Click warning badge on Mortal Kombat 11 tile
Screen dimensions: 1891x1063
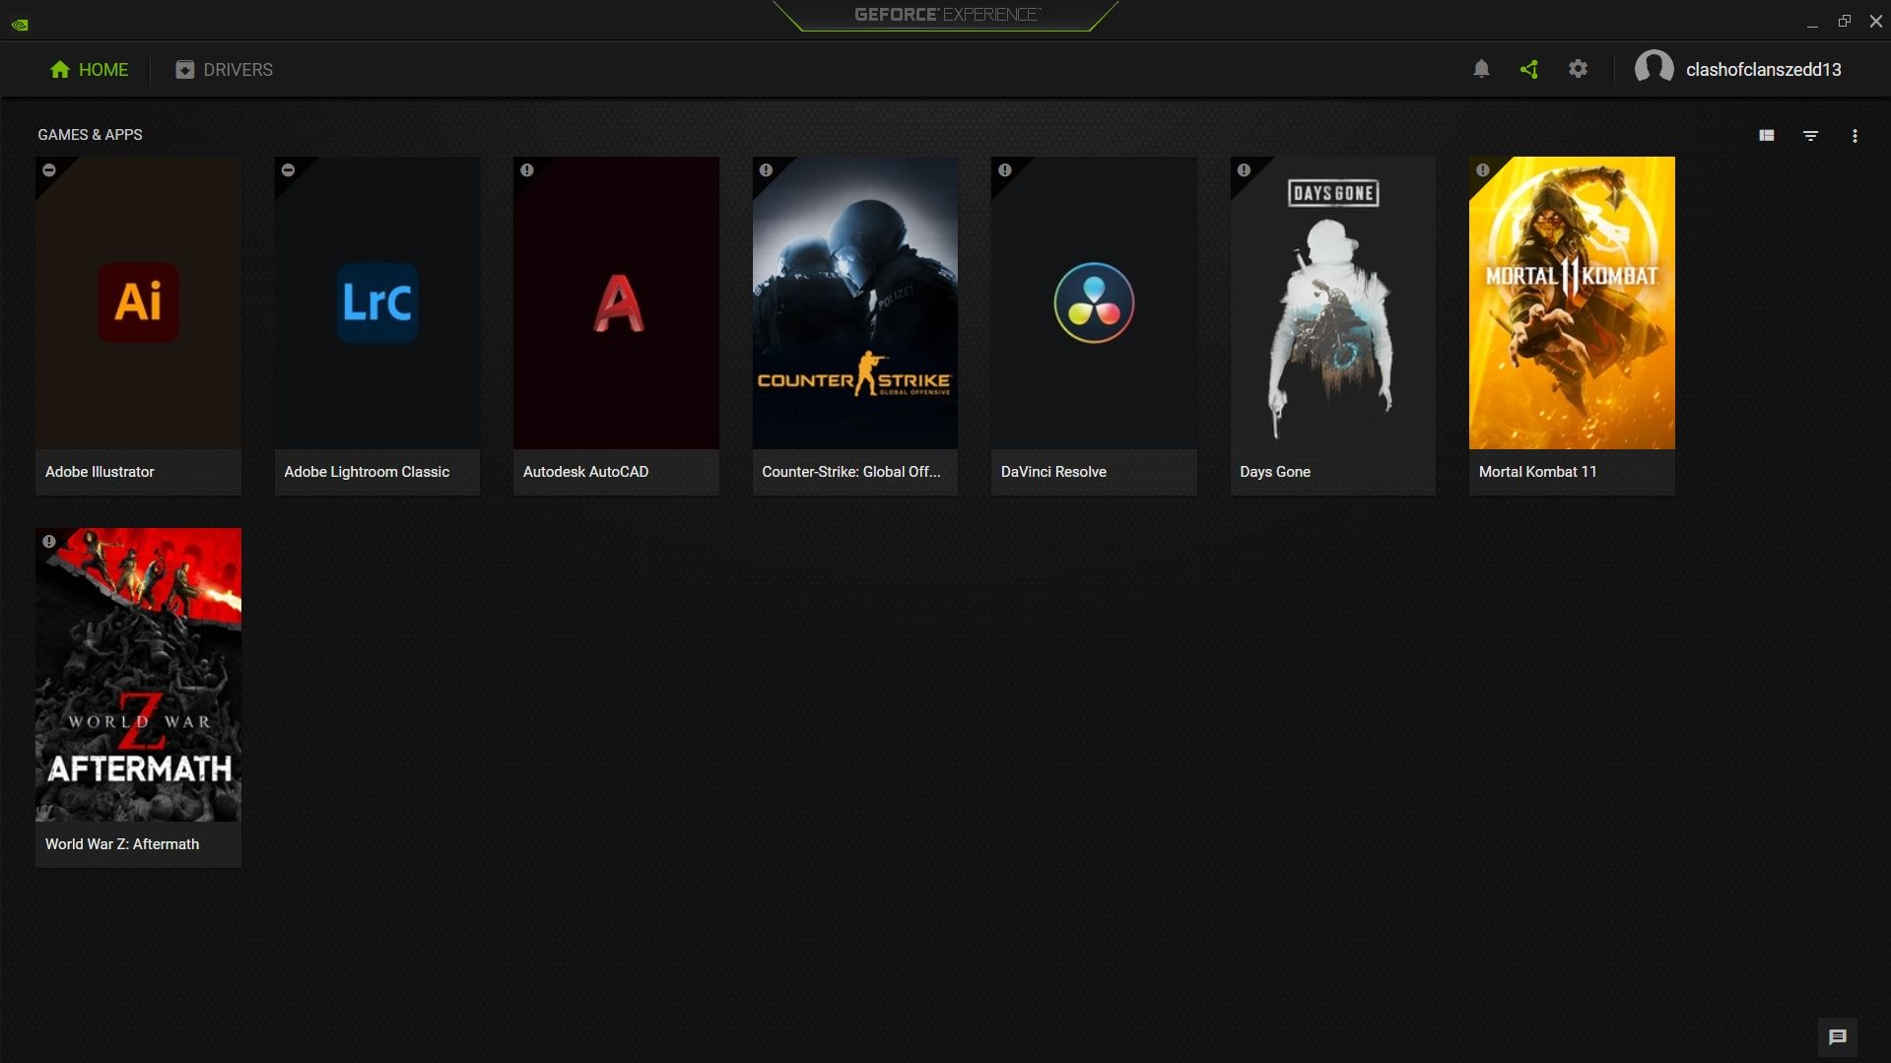pos(1482,169)
